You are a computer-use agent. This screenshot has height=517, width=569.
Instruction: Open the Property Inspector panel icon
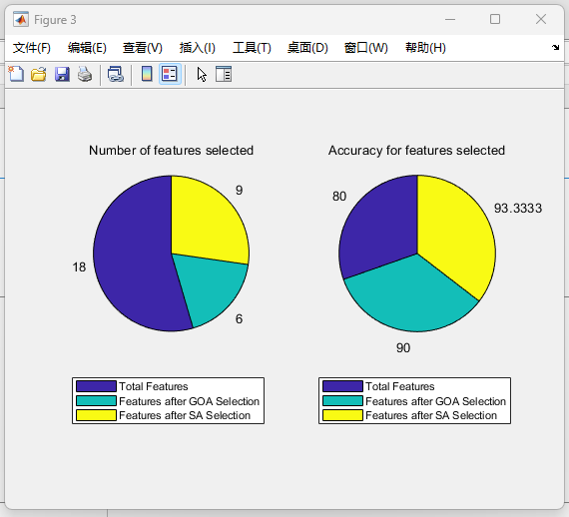pos(224,74)
